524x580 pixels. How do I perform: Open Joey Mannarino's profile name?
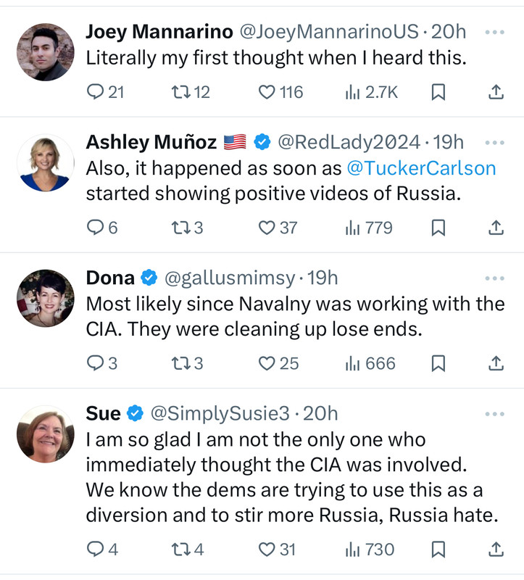point(159,32)
